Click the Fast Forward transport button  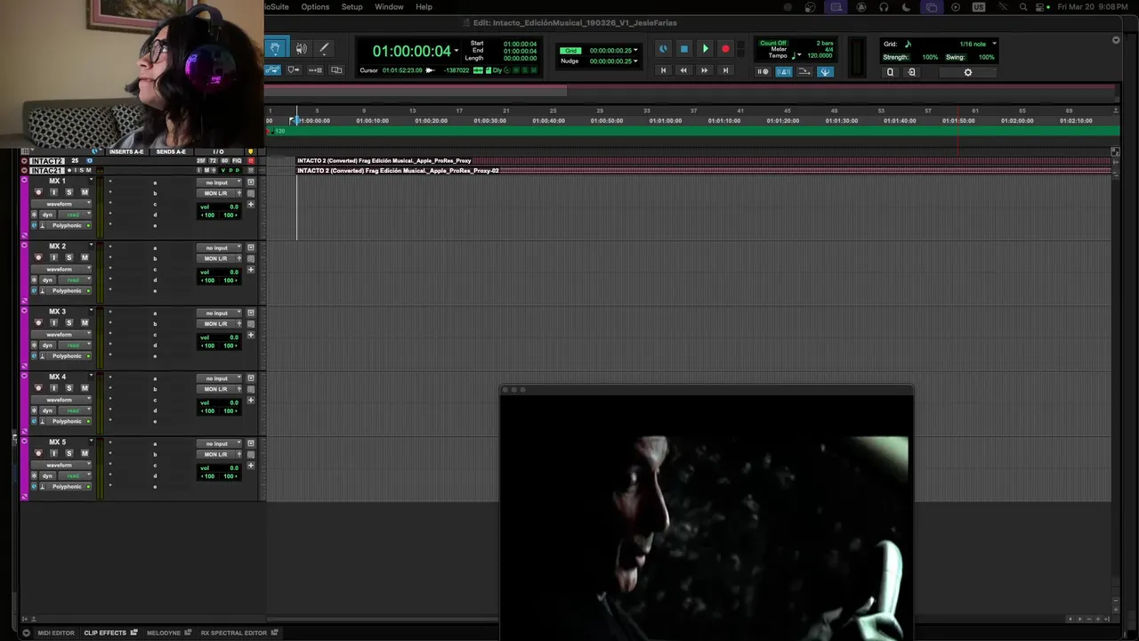[x=705, y=70]
